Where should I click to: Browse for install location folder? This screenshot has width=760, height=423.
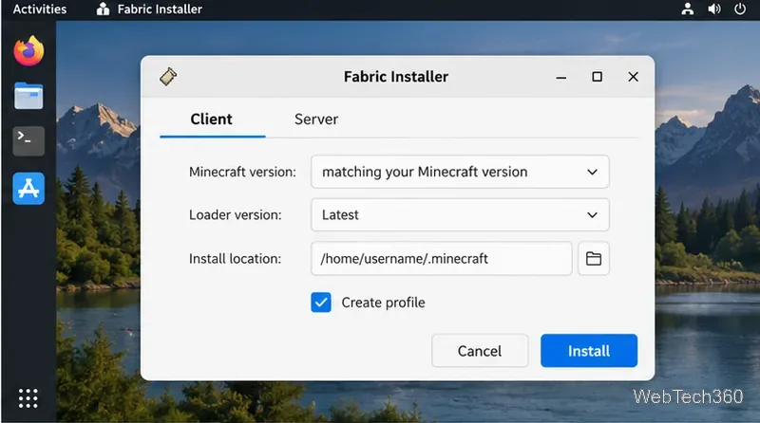click(x=594, y=258)
